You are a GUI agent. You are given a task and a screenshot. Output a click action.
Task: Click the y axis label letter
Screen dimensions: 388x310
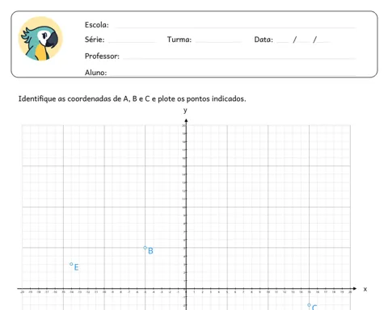185,111
